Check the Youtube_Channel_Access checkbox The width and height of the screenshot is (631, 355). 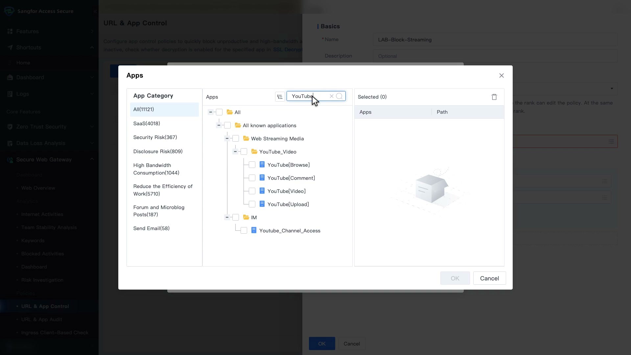point(244,230)
